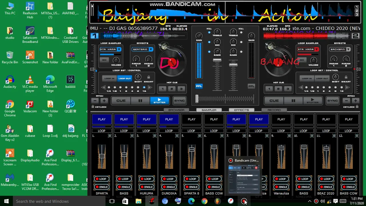This screenshot has width=366, height=206.
Task: Click PLAY on sampler slot 9
Action: coord(281,119)
